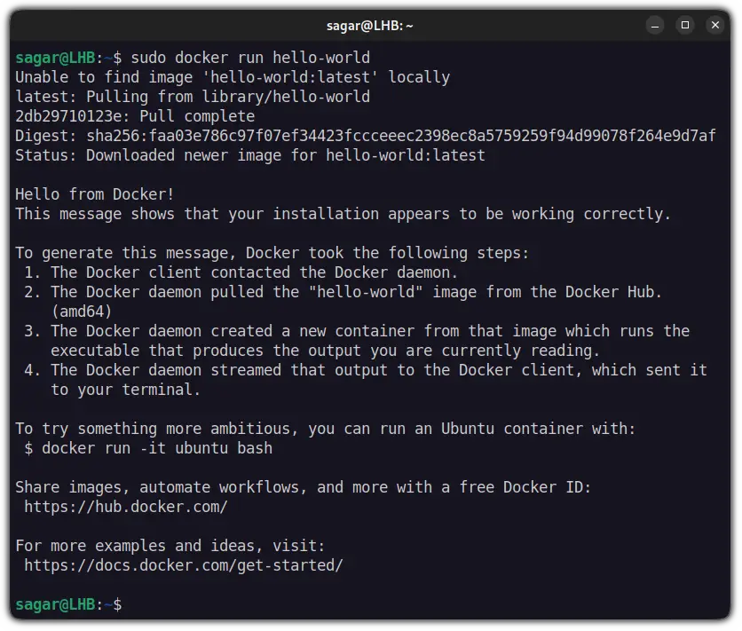
Task: Click the sha256 Digest line
Action: click(366, 136)
